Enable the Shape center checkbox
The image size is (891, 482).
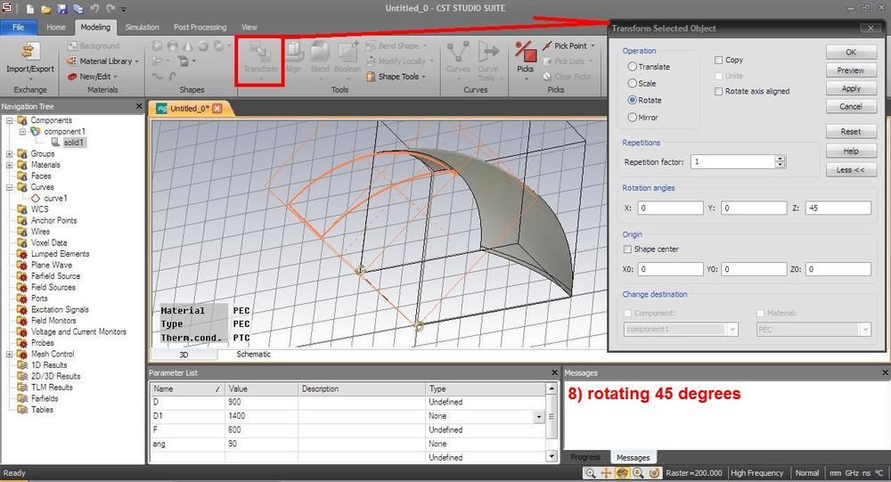point(627,249)
